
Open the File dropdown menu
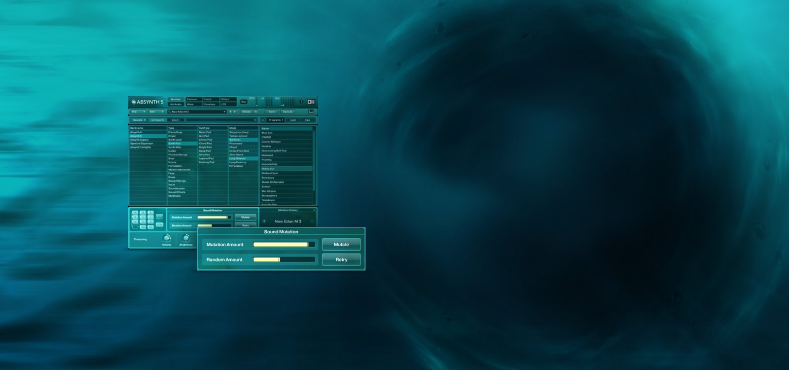pos(138,111)
